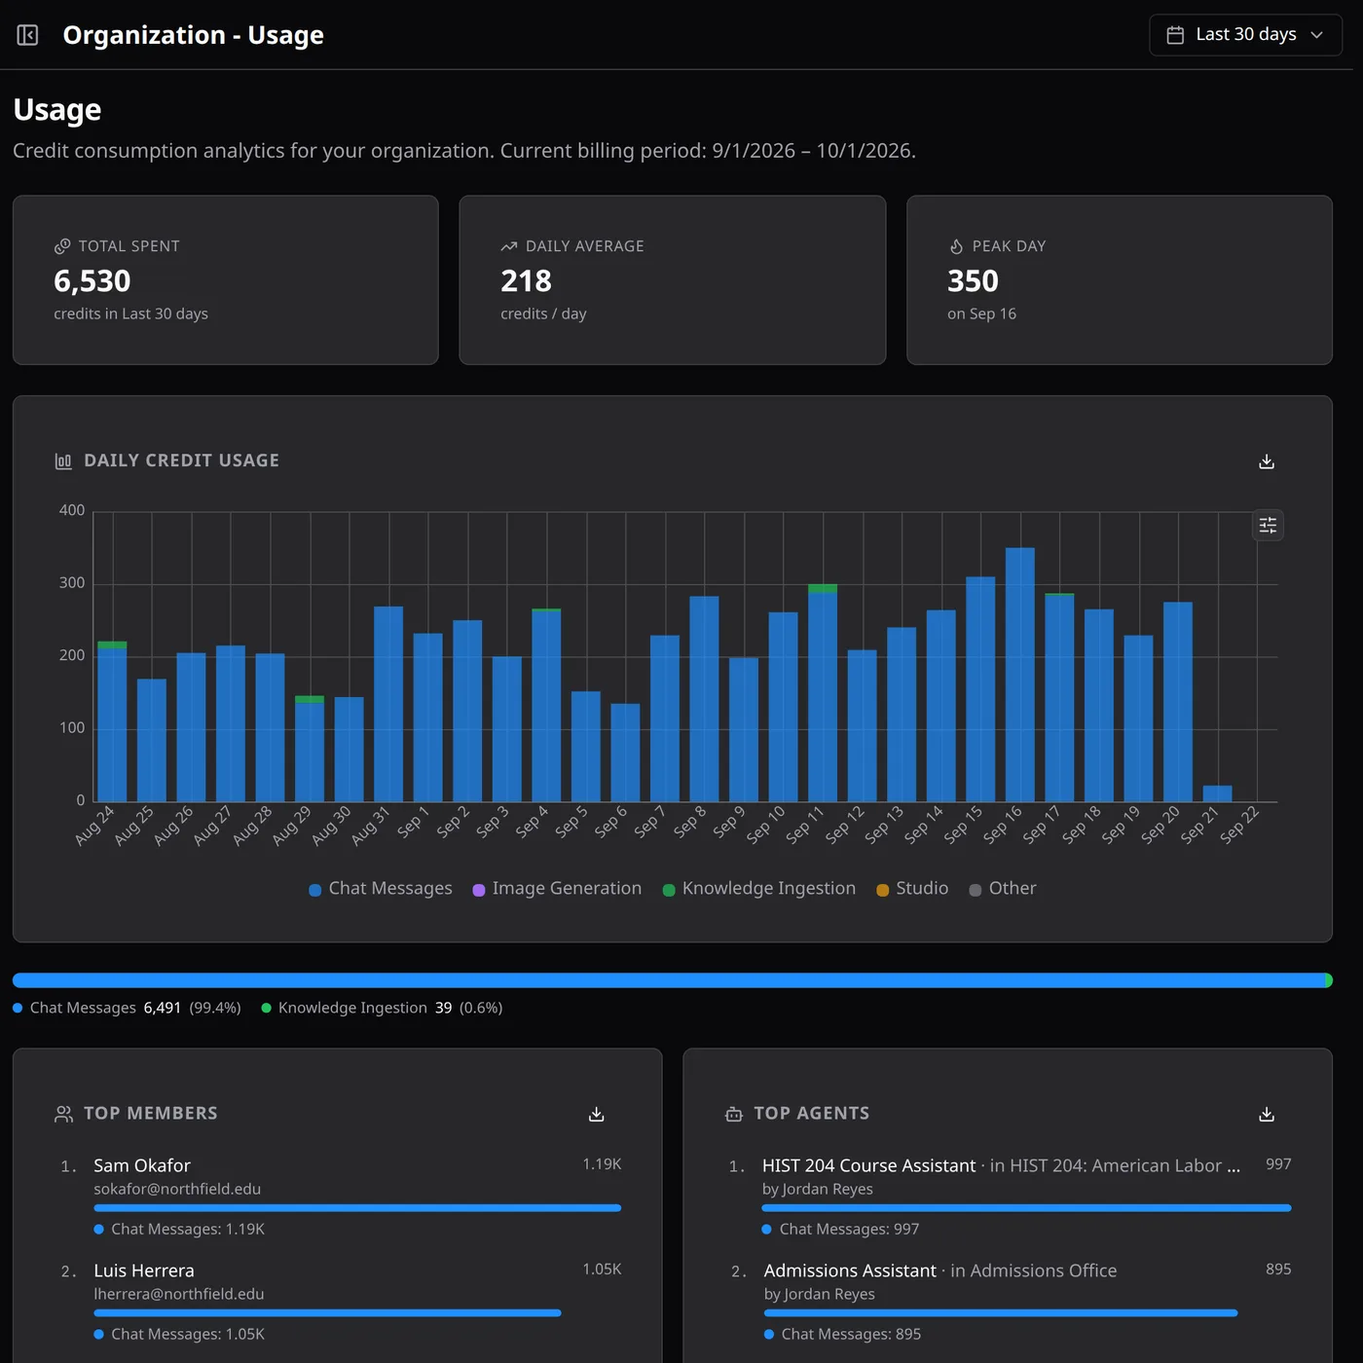This screenshot has width=1363, height=1363.
Task: Open chart settings sliders icon
Action: point(1268,526)
